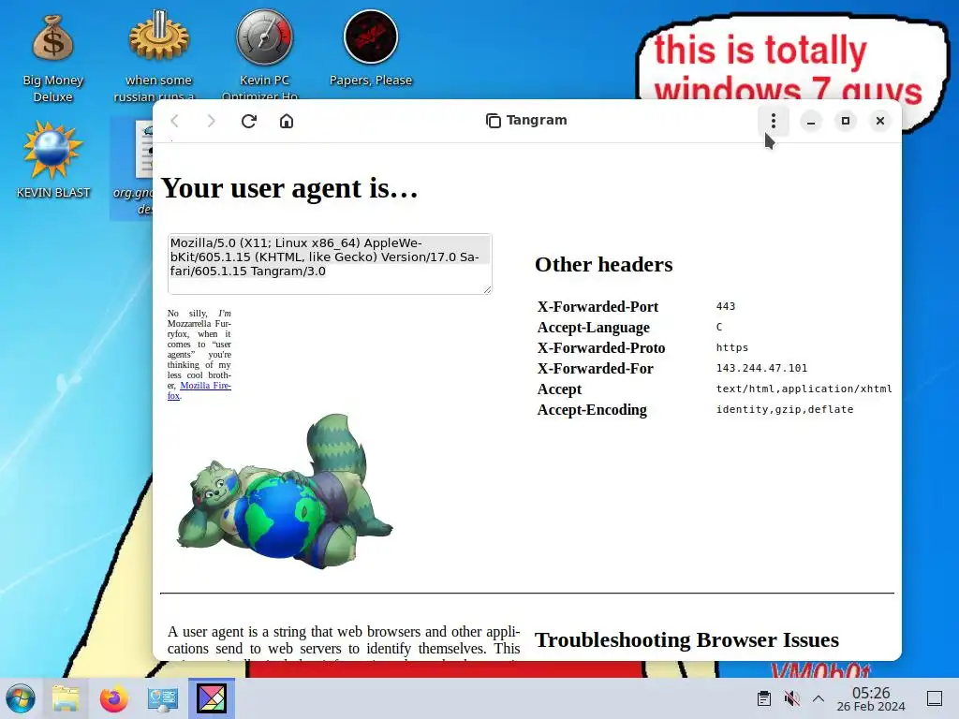Minimize the Tangram window
Screen dimensions: 959x719
[x=811, y=121]
